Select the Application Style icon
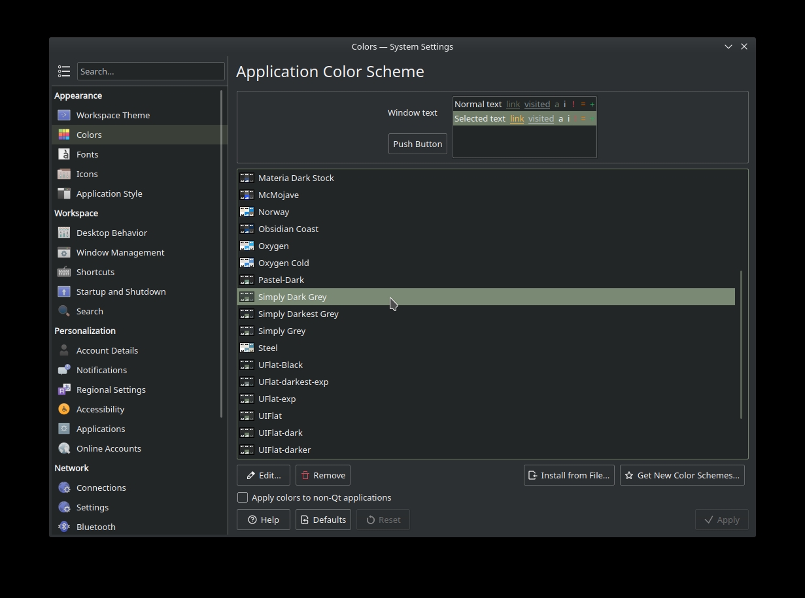The width and height of the screenshot is (805, 598). click(x=64, y=193)
